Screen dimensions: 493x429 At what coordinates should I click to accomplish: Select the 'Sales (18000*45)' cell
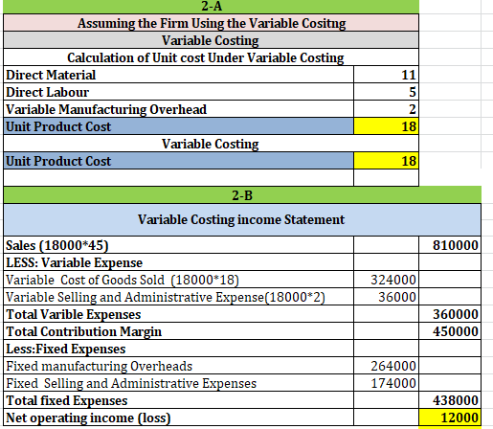pyautogui.click(x=178, y=245)
